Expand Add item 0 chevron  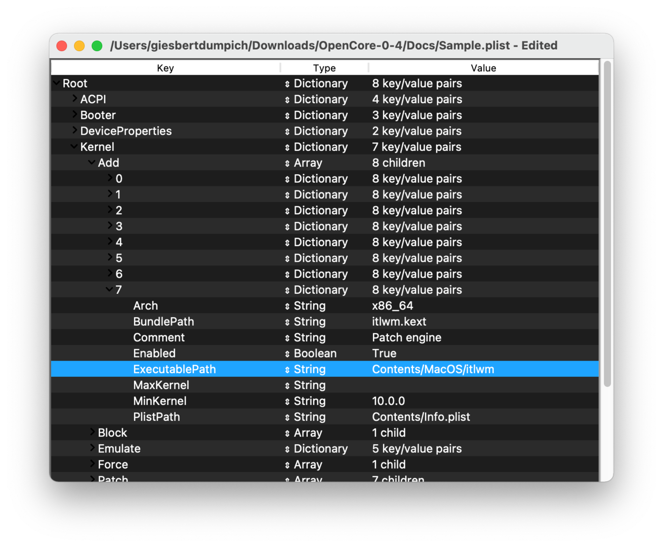pyautogui.click(x=110, y=178)
